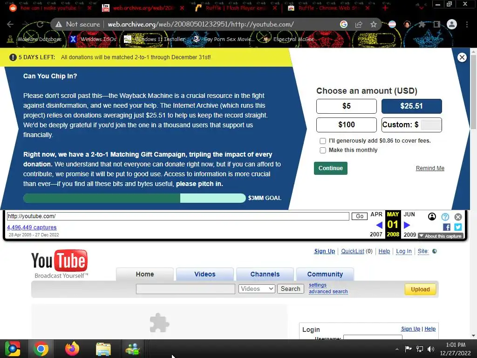477x358 pixels.
Task: Click the YouTube Broadcast Yourself logo
Action: click(x=60, y=264)
